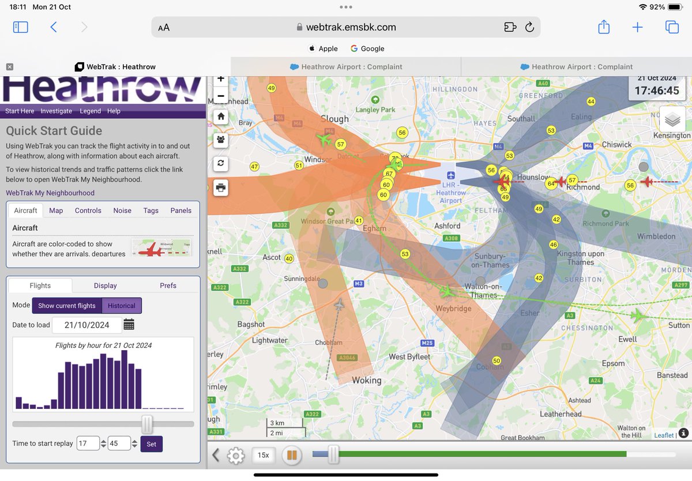Select the Aircraft guide tab
692x481 pixels.
tap(25, 211)
